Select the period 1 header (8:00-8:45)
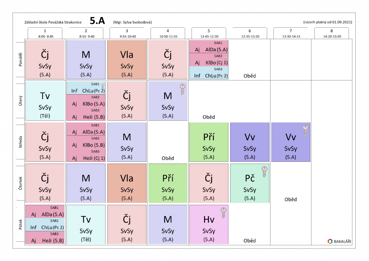 pos(45,34)
